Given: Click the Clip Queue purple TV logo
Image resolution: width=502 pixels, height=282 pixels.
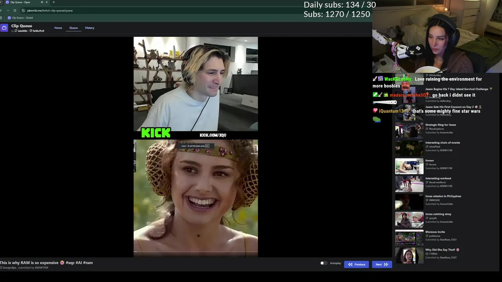Looking at the screenshot, I should (x=4, y=28).
